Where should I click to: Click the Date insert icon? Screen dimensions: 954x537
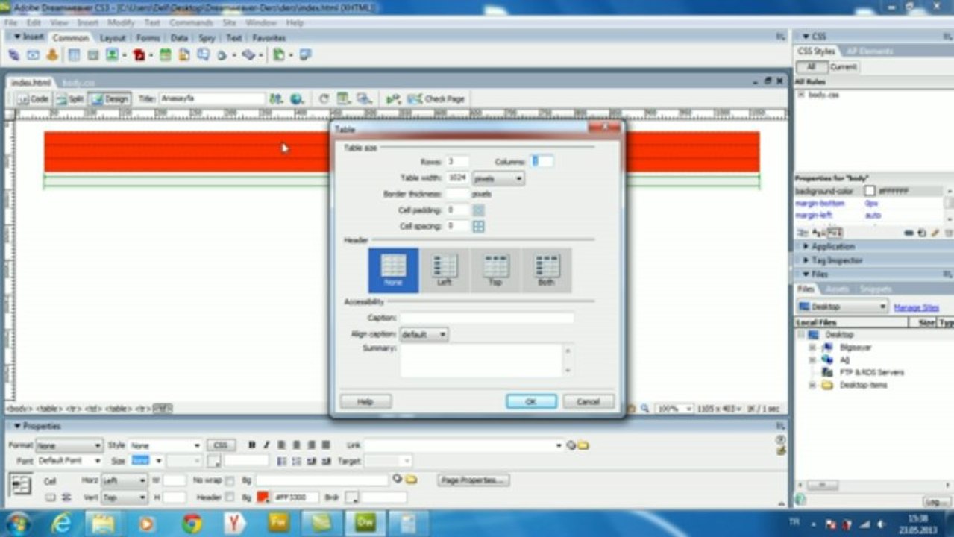click(166, 55)
